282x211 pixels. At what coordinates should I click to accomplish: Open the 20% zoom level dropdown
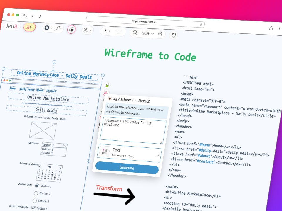(148, 33)
